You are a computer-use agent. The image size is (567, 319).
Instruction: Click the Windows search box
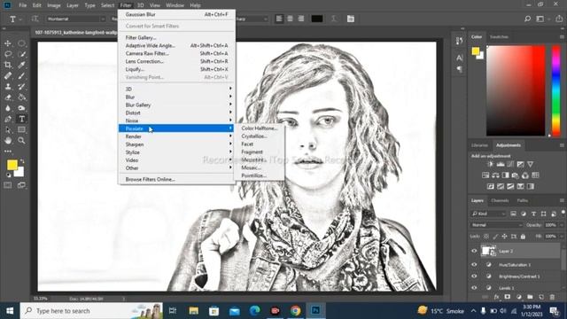[91, 311]
